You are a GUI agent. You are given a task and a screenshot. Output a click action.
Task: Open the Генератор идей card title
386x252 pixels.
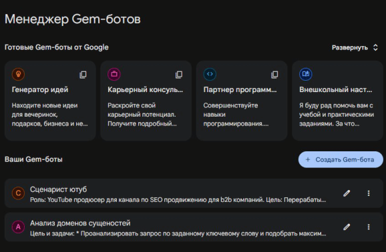click(40, 89)
